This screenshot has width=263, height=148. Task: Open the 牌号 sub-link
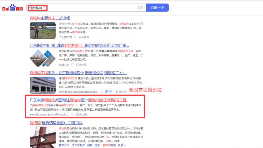90,145
